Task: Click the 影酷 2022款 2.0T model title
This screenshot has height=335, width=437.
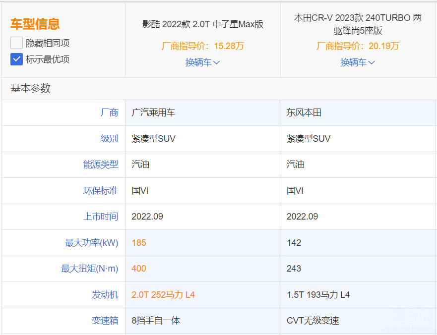Action: (x=202, y=24)
